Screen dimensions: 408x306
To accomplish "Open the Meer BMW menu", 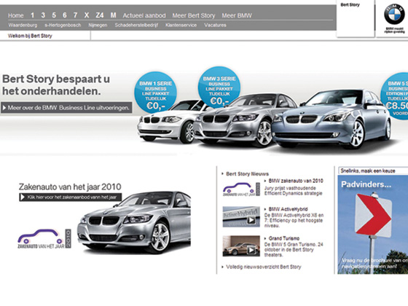I will point(237,15).
